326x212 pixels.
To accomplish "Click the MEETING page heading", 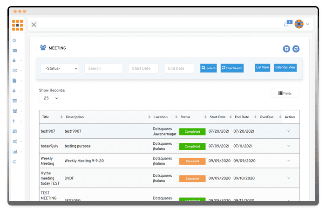I will (x=57, y=48).
